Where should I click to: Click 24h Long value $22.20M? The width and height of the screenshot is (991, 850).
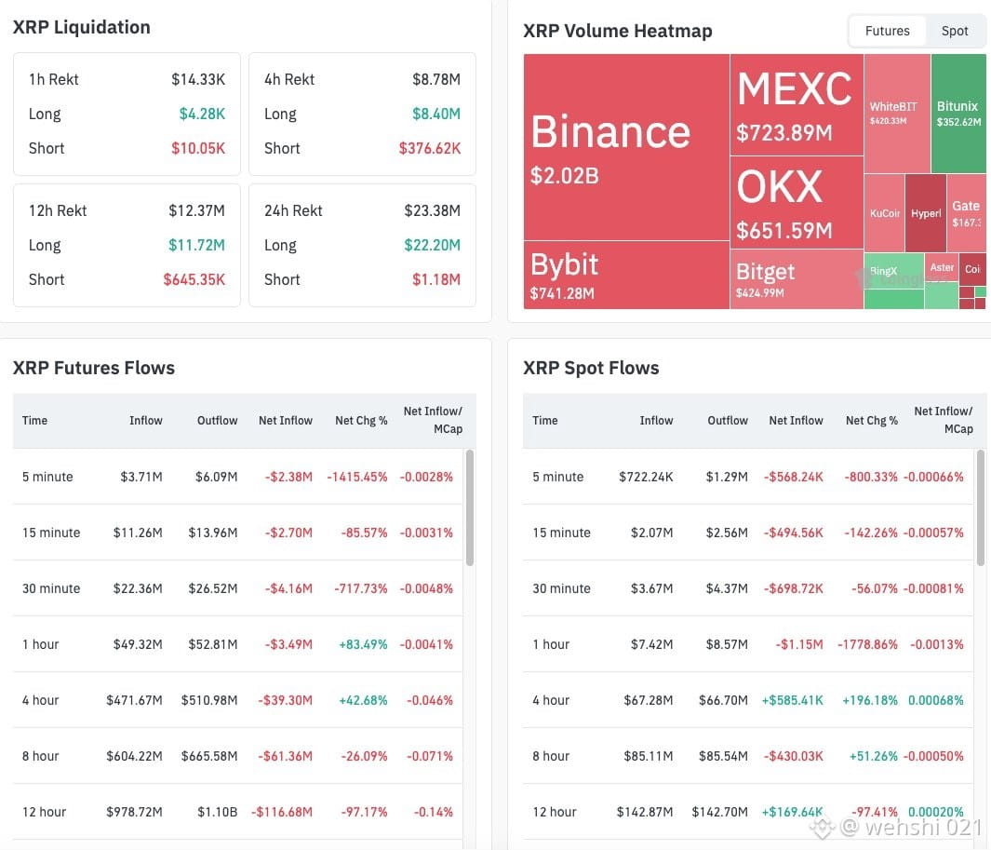point(433,245)
